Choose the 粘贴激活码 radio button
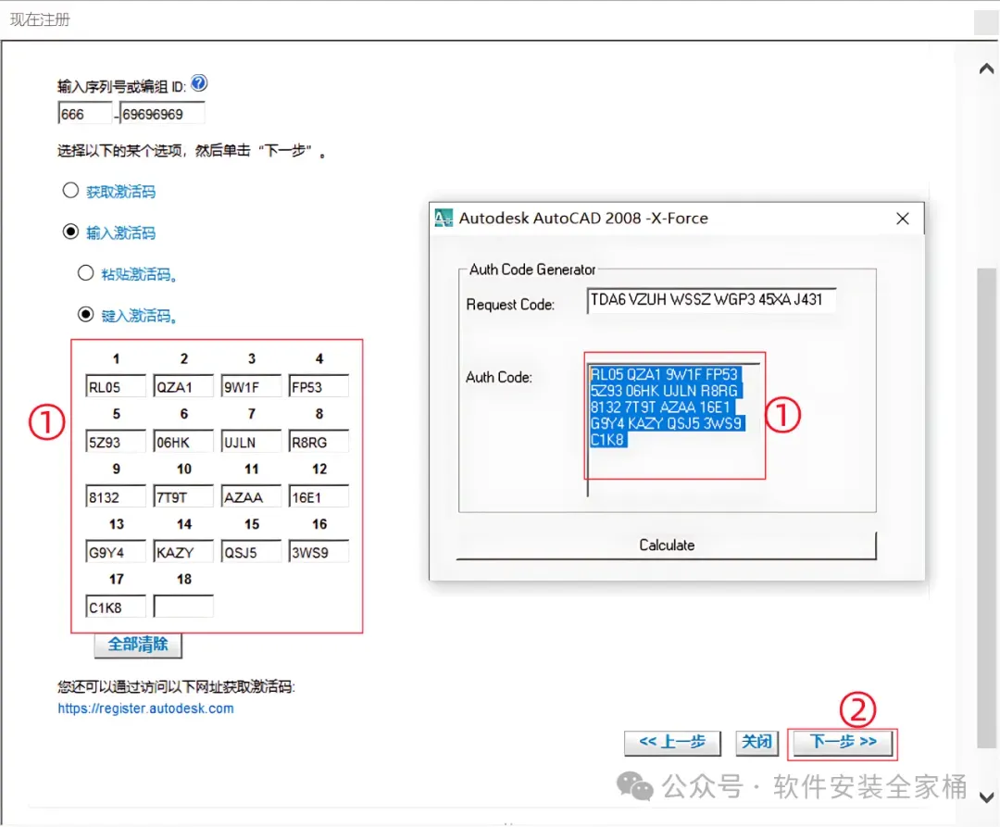 85,273
